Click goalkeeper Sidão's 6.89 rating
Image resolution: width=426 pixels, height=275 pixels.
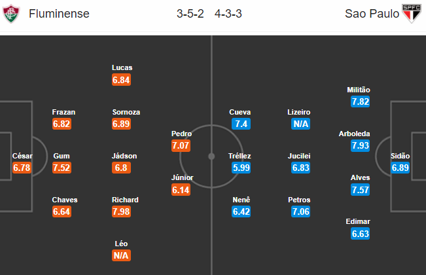coord(400,168)
